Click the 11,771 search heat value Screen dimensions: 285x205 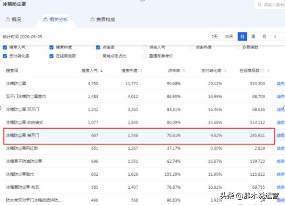pyautogui.click(x=132, y=84)
